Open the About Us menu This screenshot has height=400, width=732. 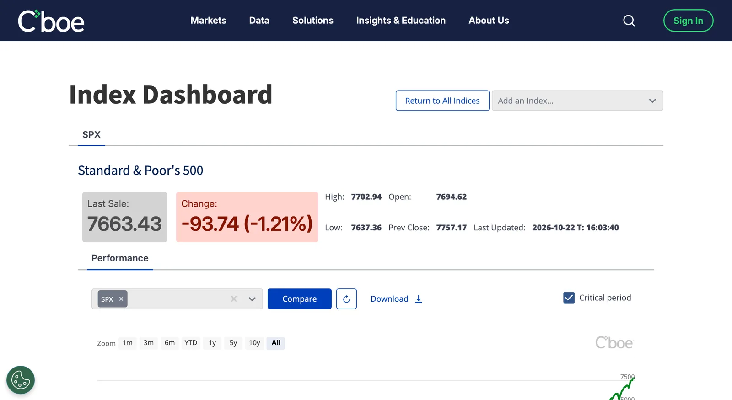click(489, 21)
